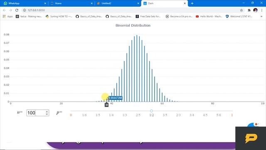Viewport: 266px width, 150px height.
Task: Open the Hello World YouTube bookmark
Action: coord(209,16)
